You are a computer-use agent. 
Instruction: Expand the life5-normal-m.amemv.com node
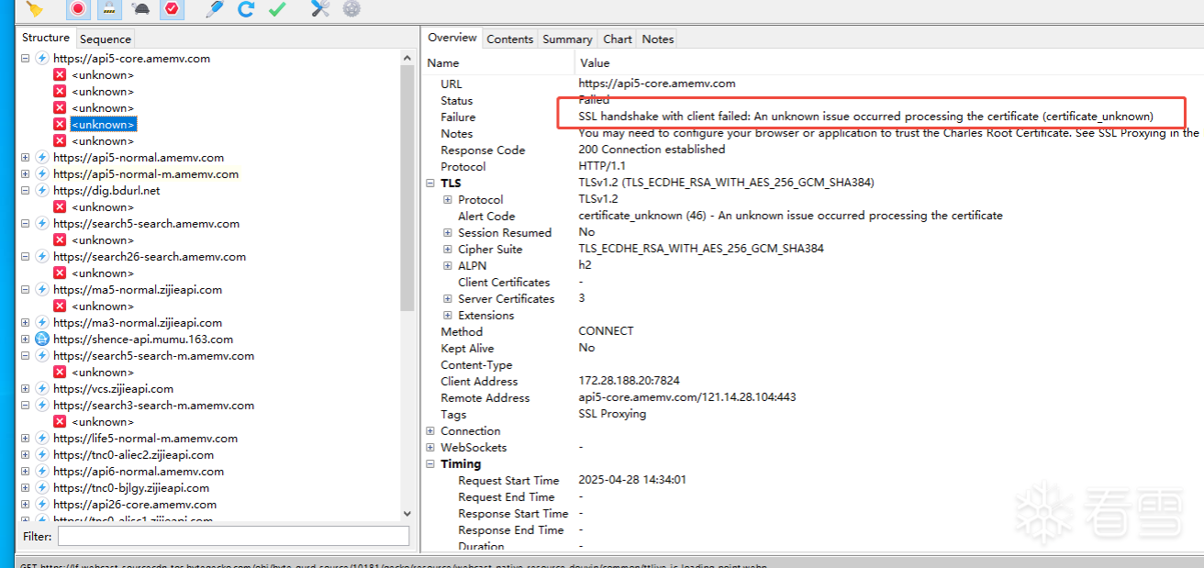25,438
